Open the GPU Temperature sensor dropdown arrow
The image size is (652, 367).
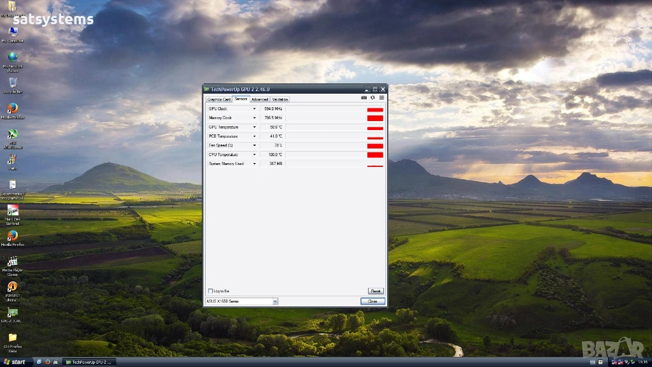(x=255, y=127)
